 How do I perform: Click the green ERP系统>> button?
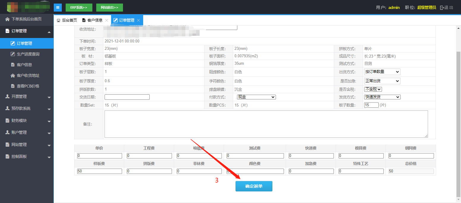[x=79, y=7]
